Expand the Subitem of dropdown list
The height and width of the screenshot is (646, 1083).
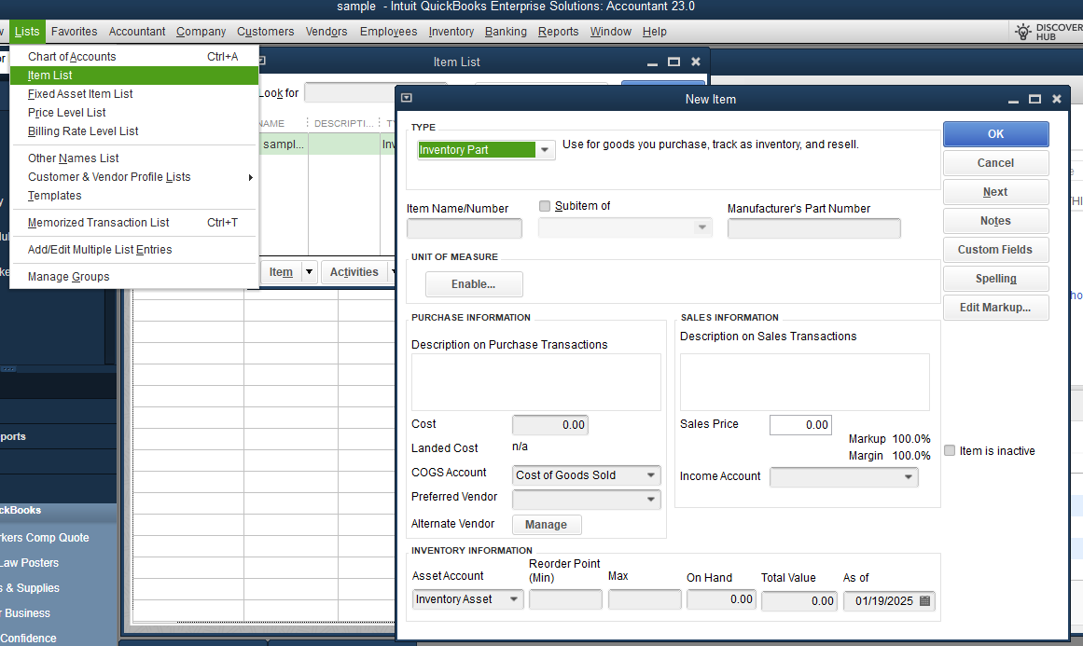click(x=701, y=227)
